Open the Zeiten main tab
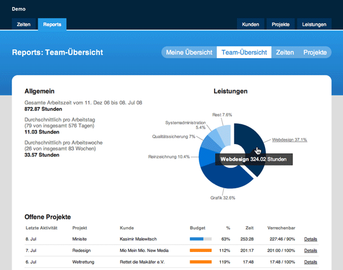Screen dimensions: 343x270 [x=24, y=24]
